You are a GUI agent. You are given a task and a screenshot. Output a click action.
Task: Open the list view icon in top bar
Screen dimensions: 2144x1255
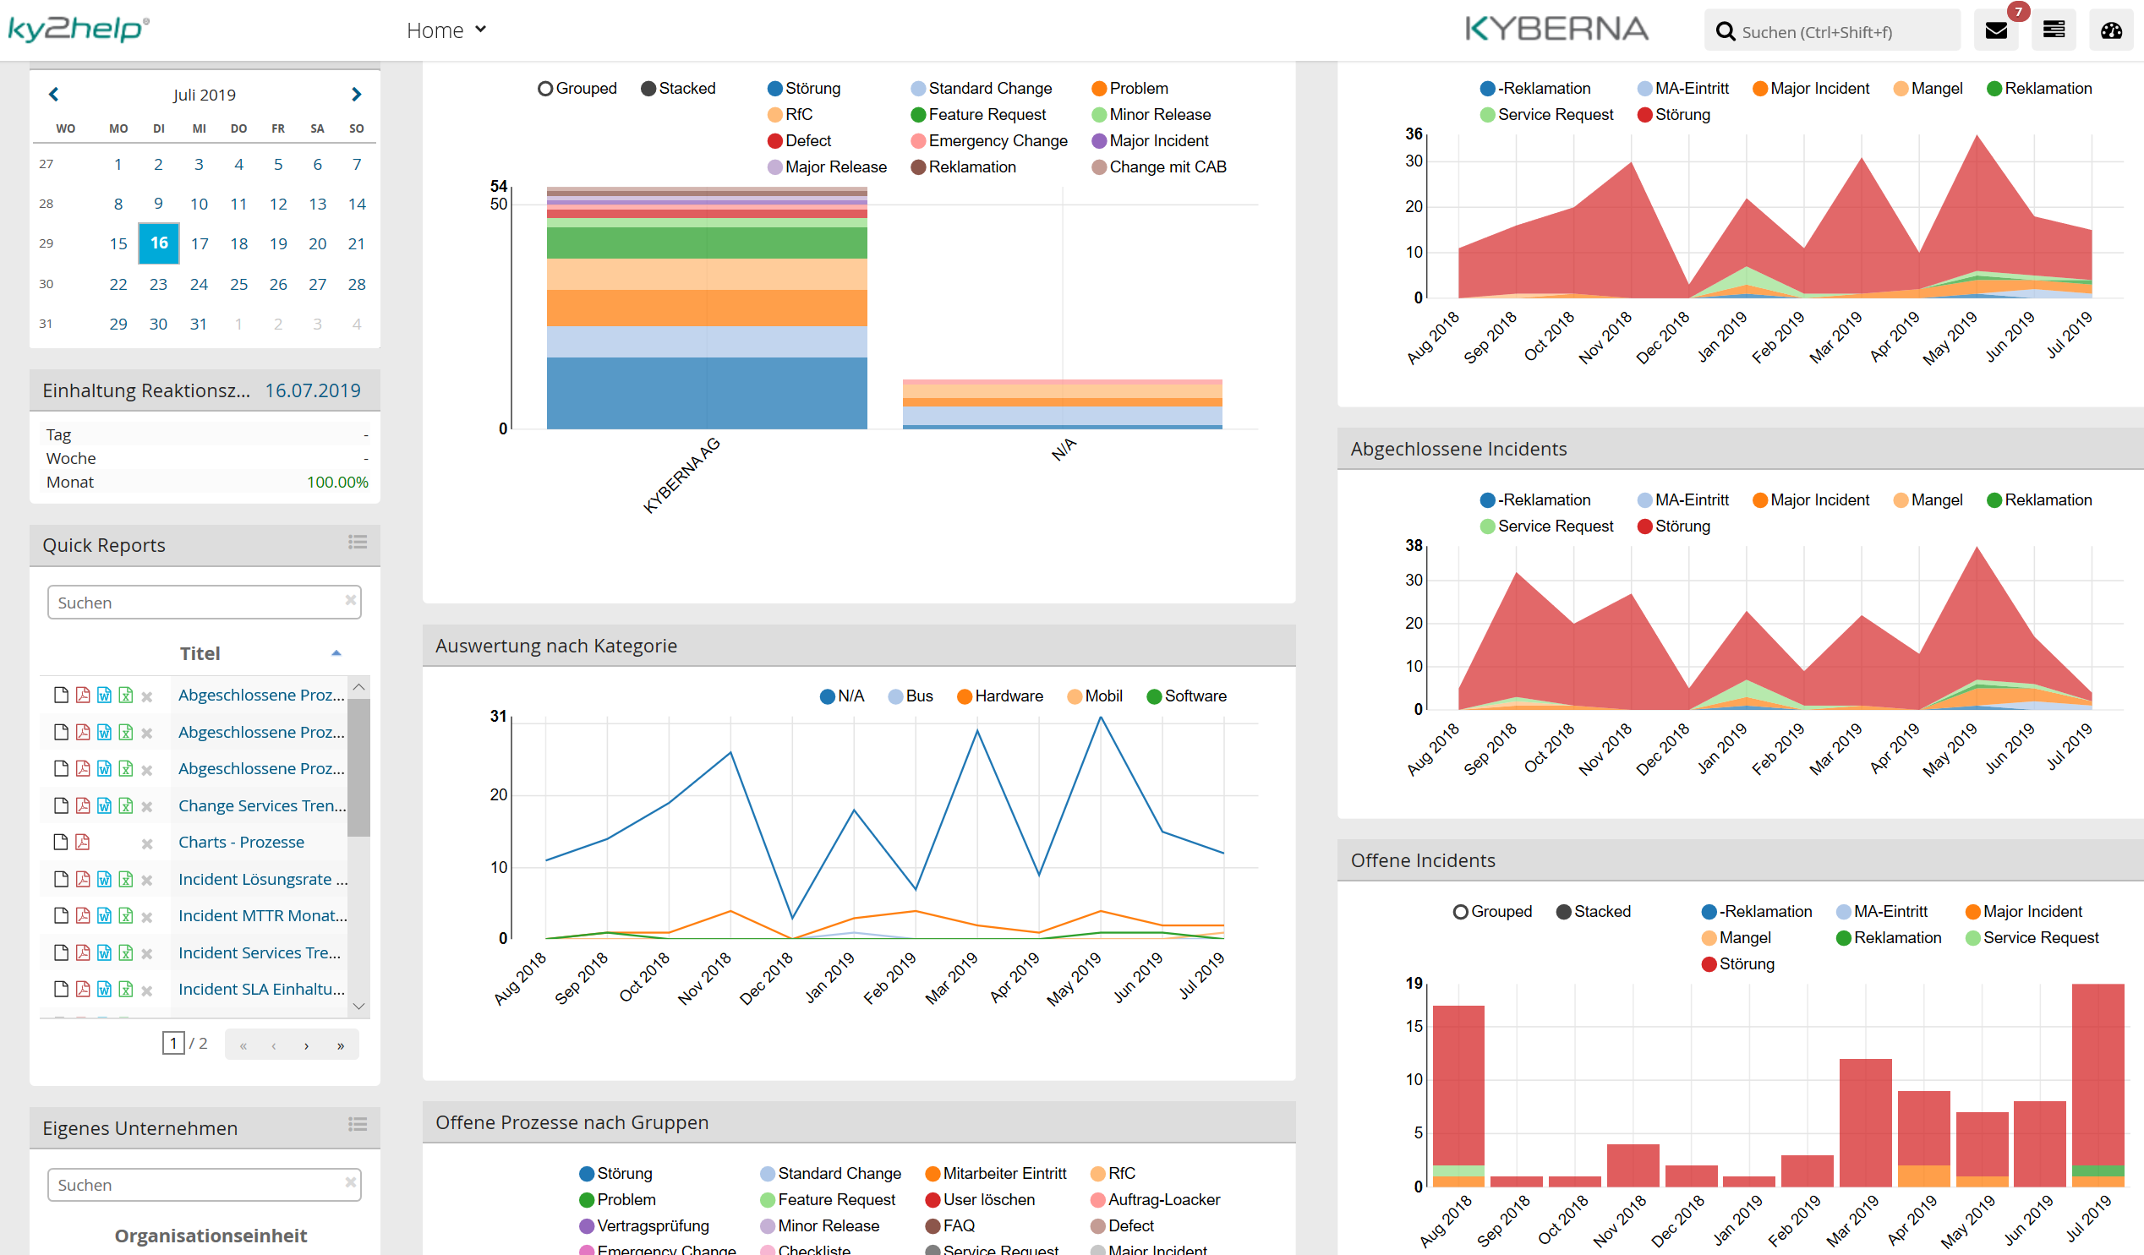[2053, 31]
